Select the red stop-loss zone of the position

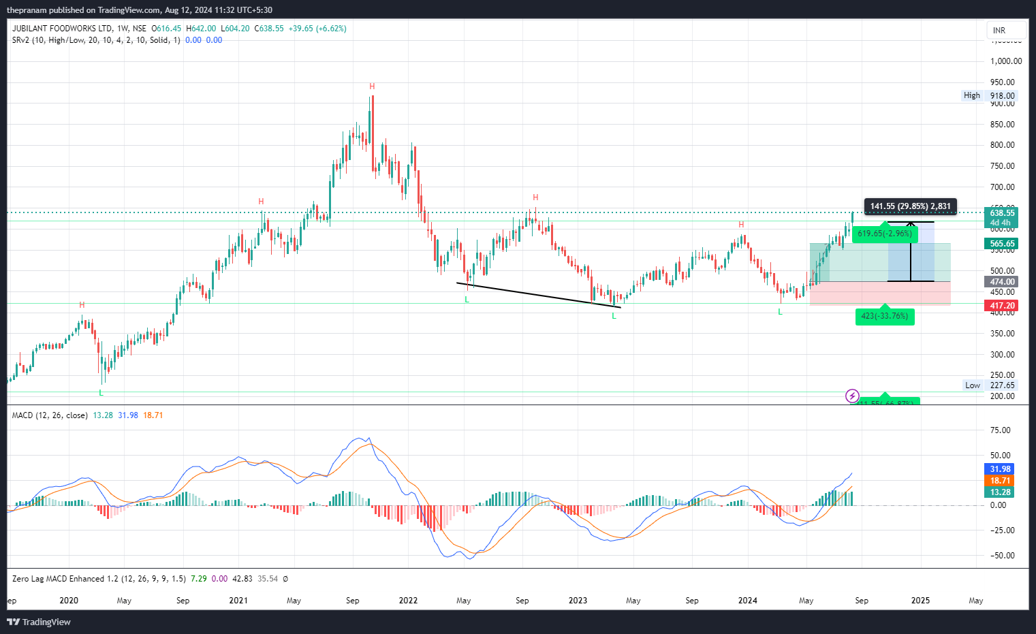[880, 294]
